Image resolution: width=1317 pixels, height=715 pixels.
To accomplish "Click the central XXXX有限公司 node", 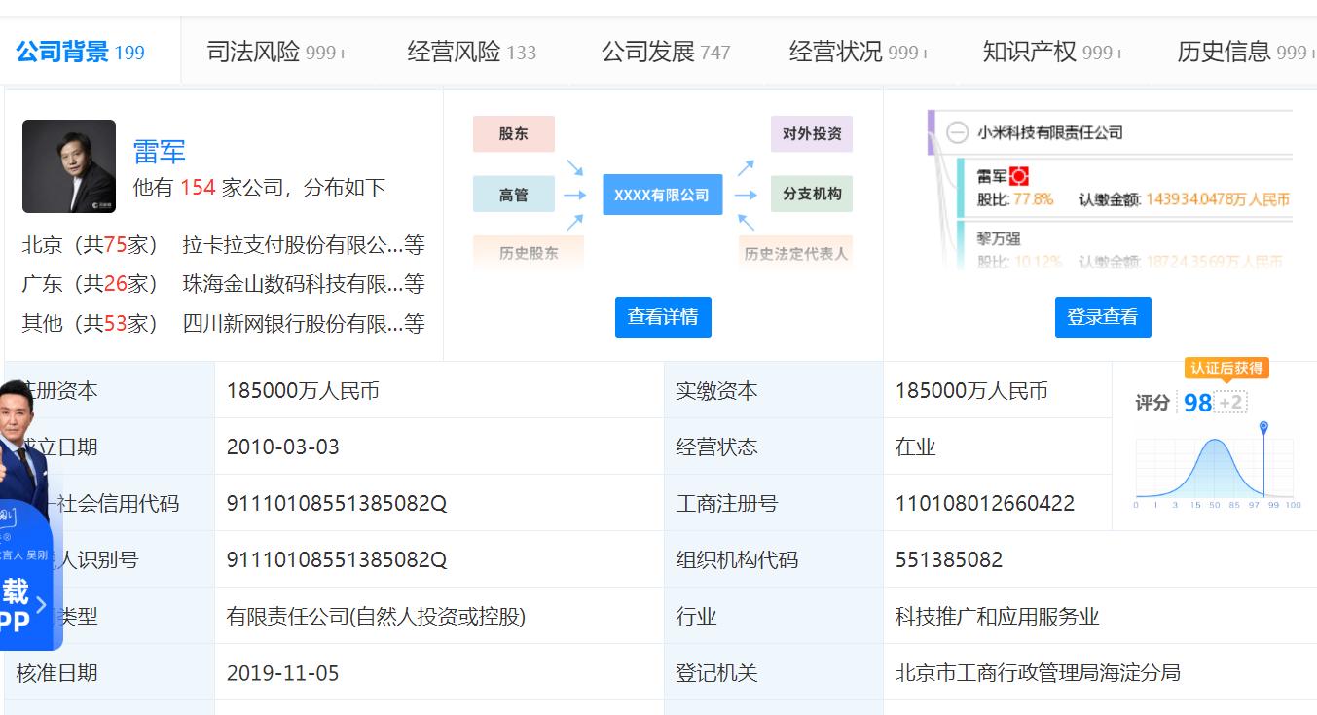I will point(662,194).
